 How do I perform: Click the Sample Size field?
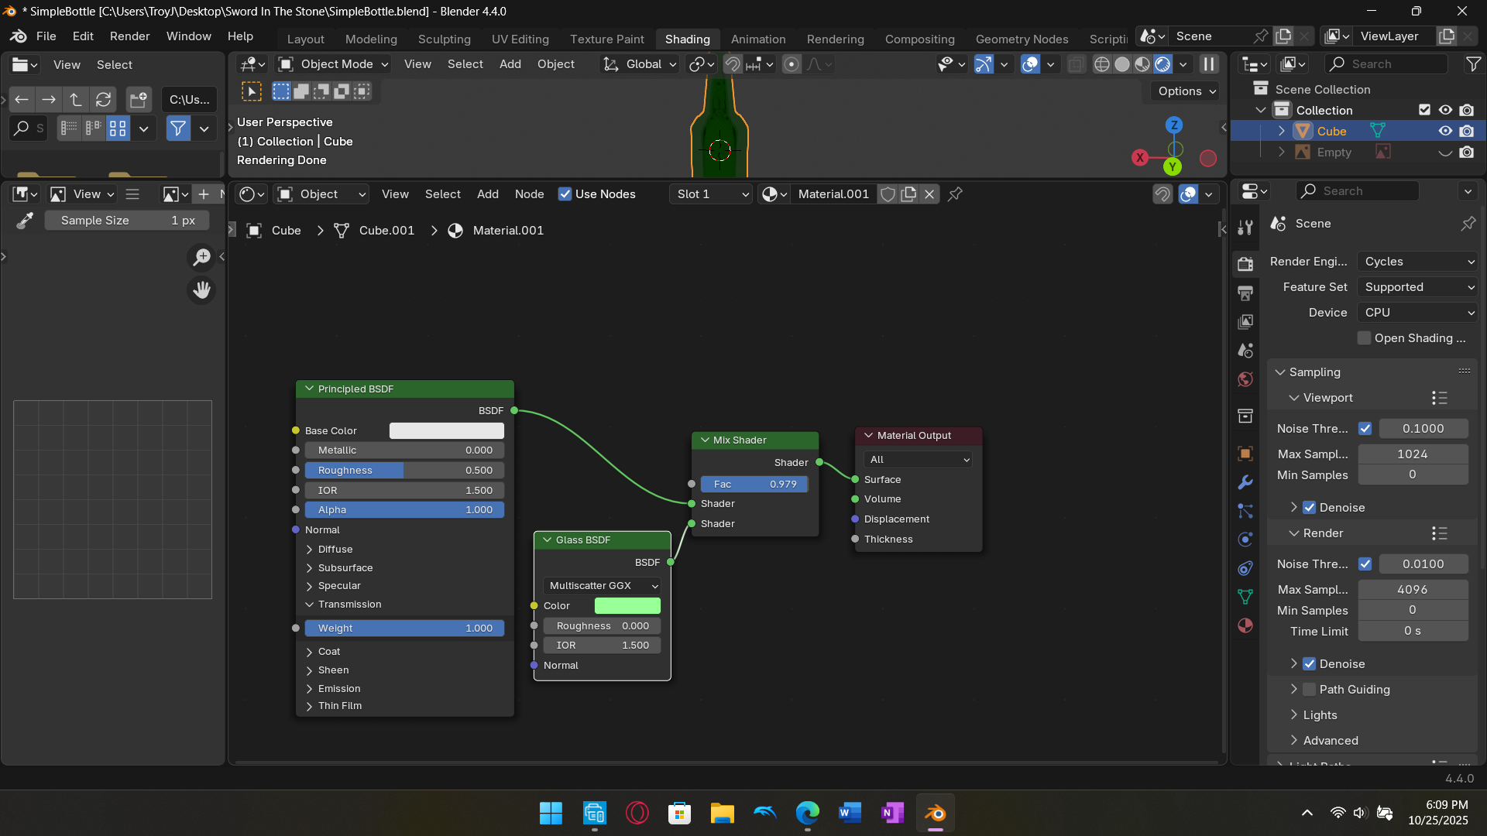point(126,221)
